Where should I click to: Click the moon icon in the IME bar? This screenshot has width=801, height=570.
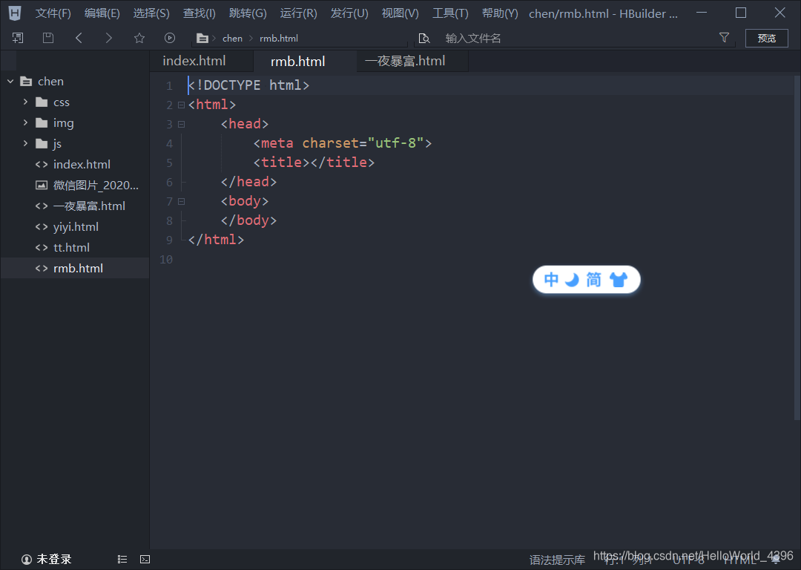572,280
